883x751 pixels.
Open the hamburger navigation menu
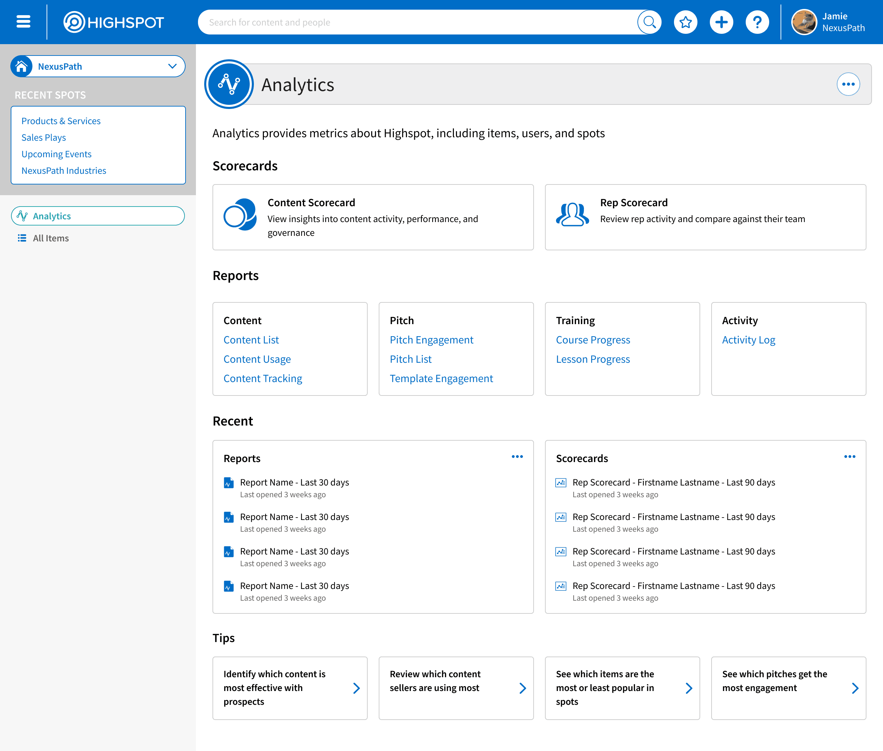click(x=23, y=22)
